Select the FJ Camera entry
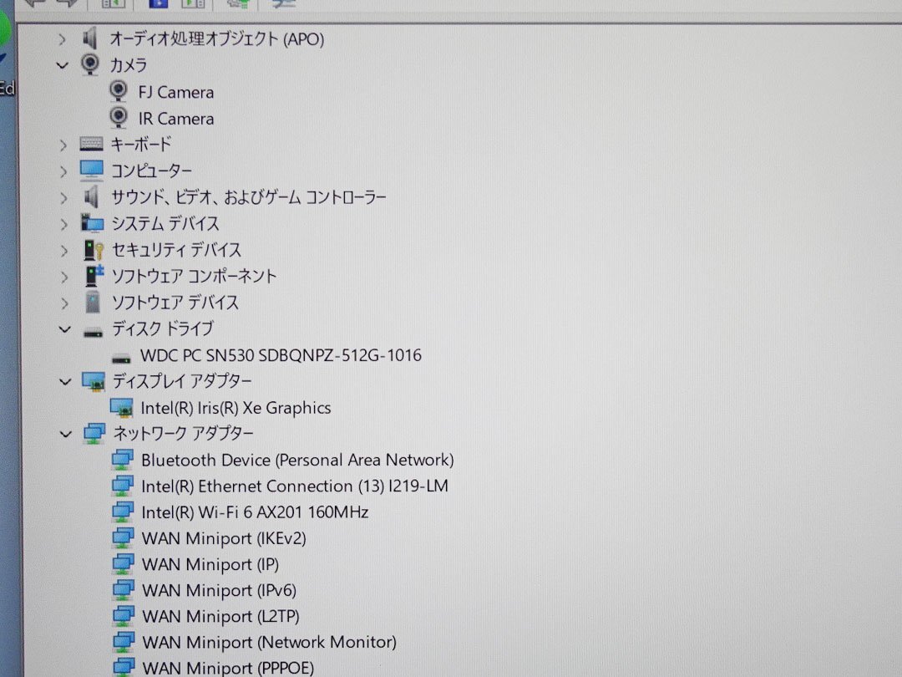This screenshot has width=902, height=677. pos(175,92)
